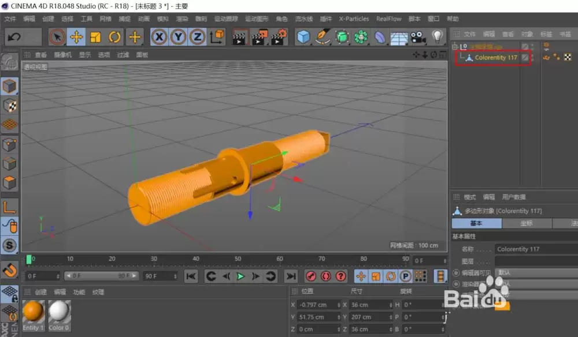Click the question mark help button near playback

coord(340,276)
